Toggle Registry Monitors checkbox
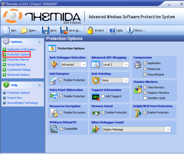The height and width of the screenshot is (154, 184). 145,93
